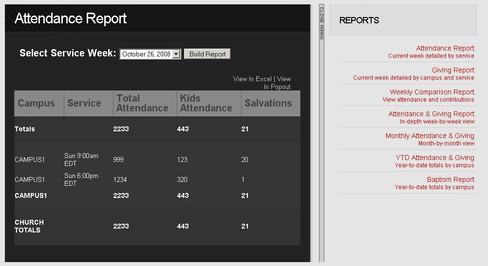Click the dropdown arrow beside October 26, 2008
Screen dimensions: 488x266
(x=176, y=54)
